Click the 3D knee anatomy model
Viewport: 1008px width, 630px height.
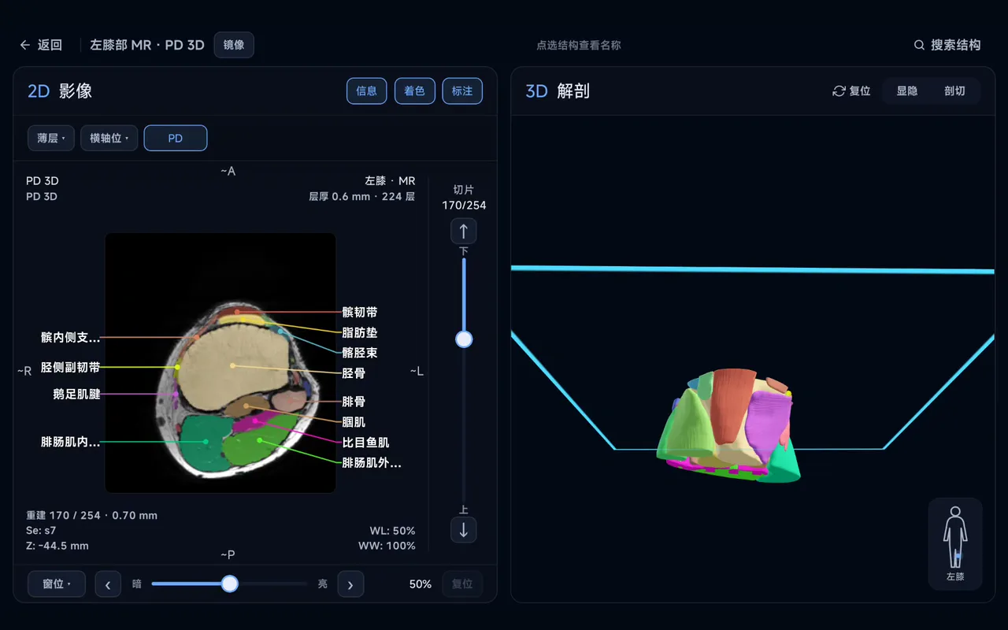[728, 425]
